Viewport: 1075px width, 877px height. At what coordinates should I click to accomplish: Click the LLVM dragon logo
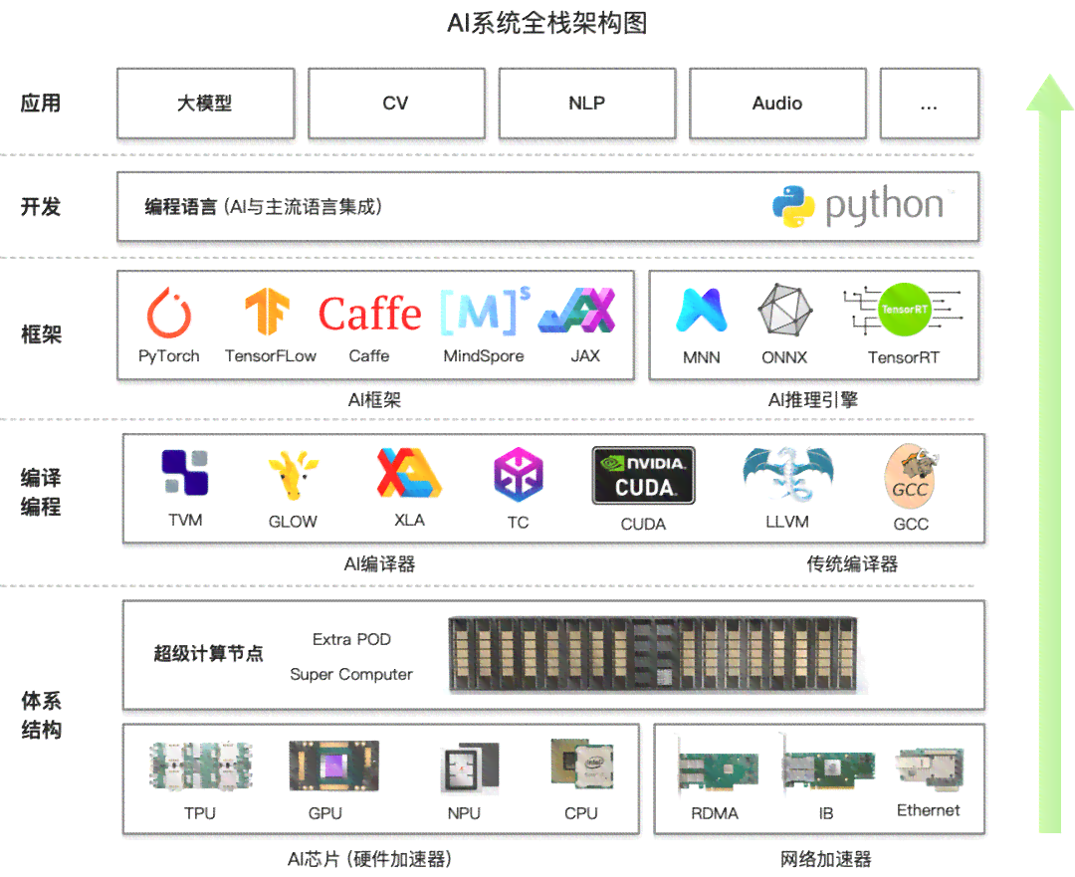pos(788,475)
